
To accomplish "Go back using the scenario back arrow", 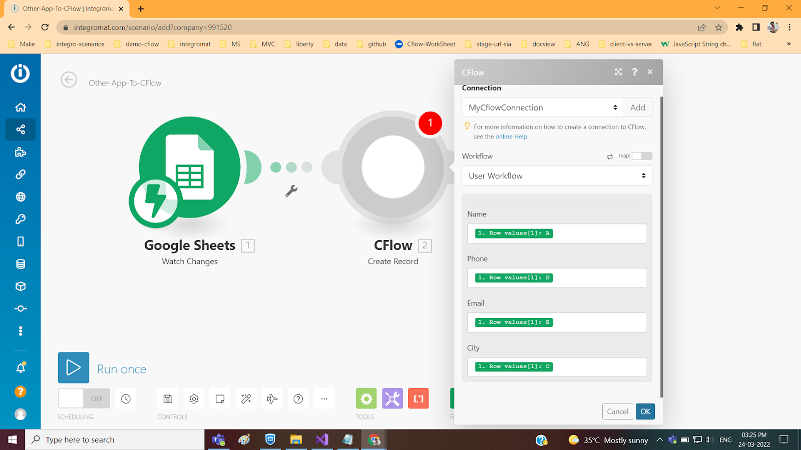I will coord(69,79).
